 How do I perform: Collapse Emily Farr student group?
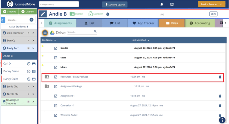coord(33,48)
